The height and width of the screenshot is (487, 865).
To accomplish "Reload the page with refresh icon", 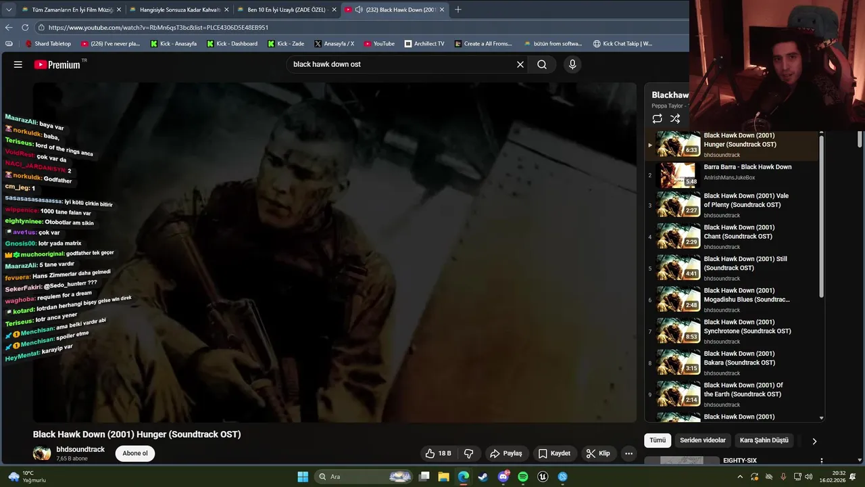I will 25,28.
